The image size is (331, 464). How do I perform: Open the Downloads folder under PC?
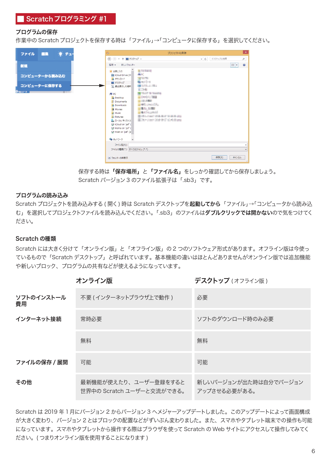tap(119, 105)
